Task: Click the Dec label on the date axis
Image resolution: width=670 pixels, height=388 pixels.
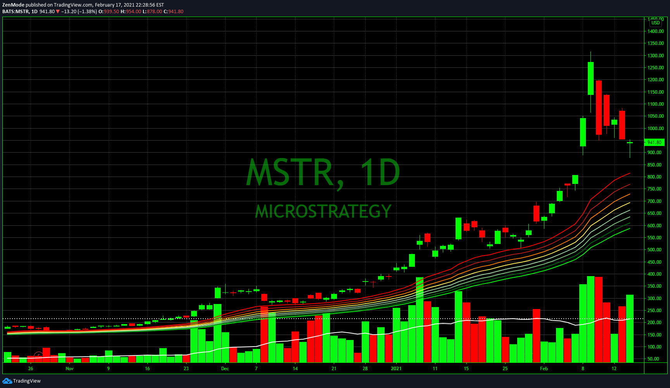Action: (x=225, y=369)
